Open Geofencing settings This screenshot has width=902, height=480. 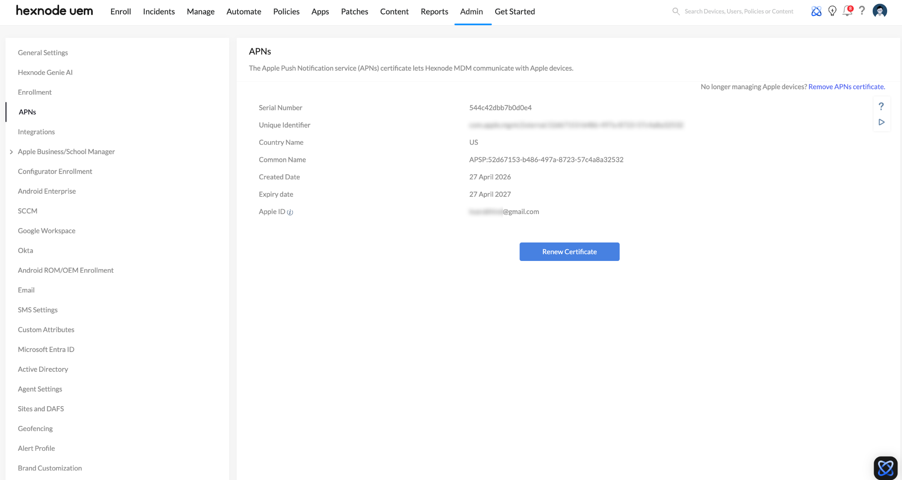35,429
